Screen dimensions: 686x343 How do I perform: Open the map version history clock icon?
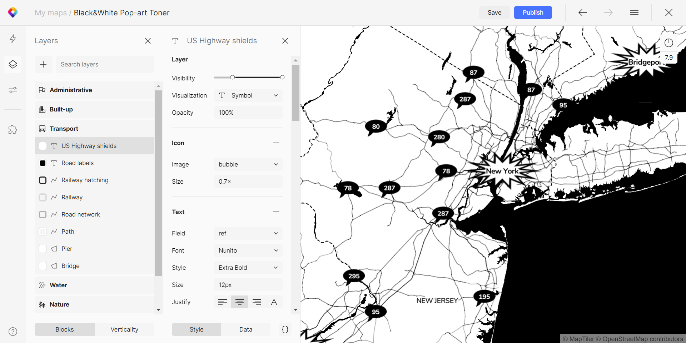click(x=669, y=43)
